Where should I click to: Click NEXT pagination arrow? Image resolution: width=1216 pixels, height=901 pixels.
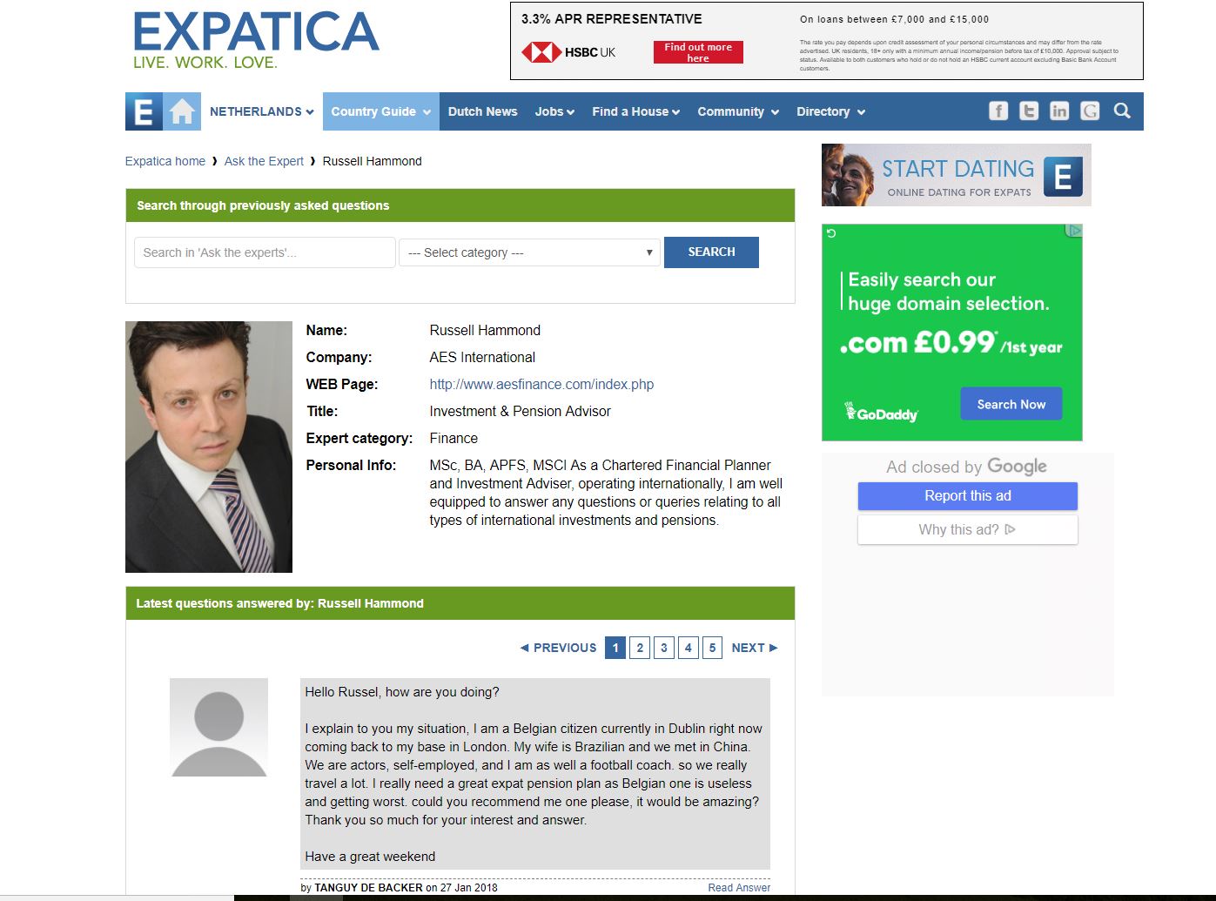pyautogui.click(x=755, y=648)
